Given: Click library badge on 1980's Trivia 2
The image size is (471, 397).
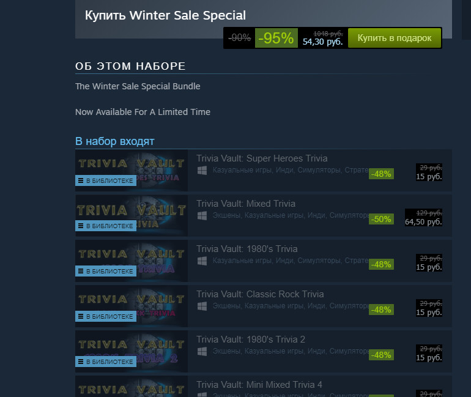Looking at the screenshot, I should tap(106, 362).
